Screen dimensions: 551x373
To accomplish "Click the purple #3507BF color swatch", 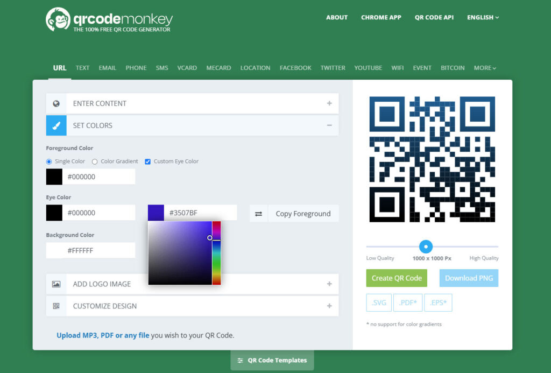I will click(156, 213).
